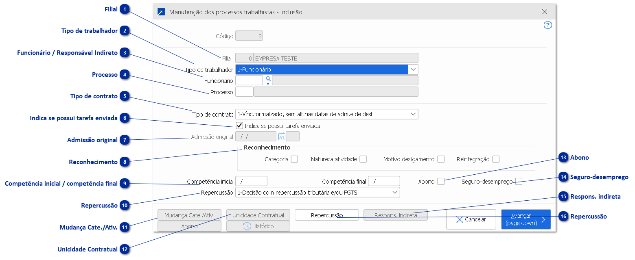Check the Abono checkbox
635x260 pixels.
click(x=441, y=182)
